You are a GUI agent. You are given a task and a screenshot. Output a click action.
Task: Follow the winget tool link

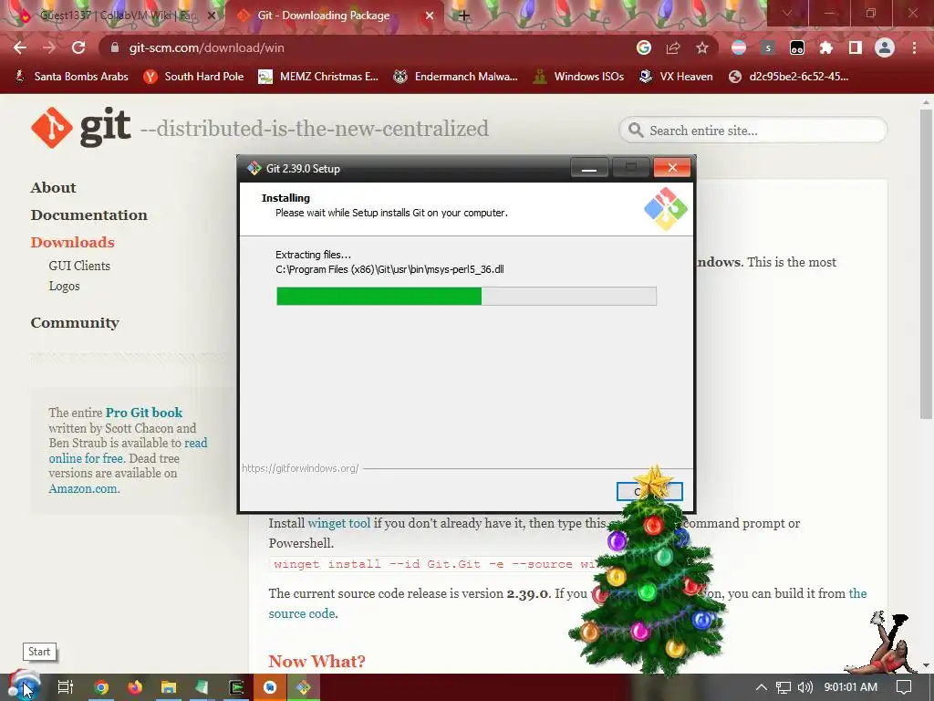[338, 523]
